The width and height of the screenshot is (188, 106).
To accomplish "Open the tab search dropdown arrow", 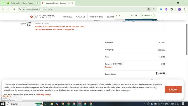I will pyautogui.click(x=3, y=3).
